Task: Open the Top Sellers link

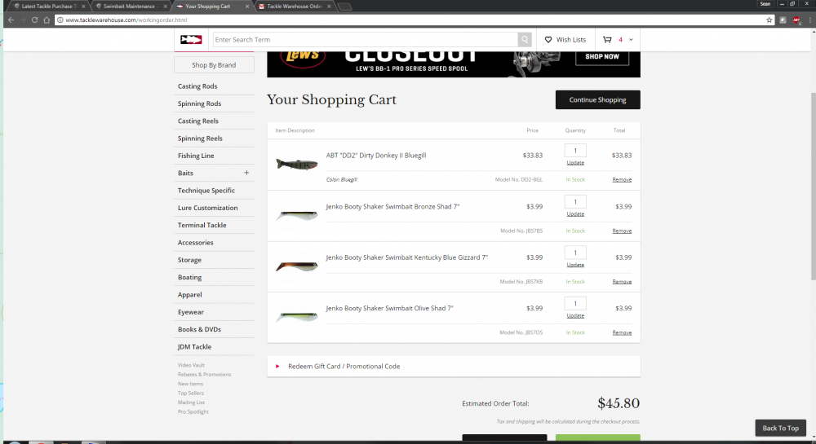Action: [x=191, y=393]
